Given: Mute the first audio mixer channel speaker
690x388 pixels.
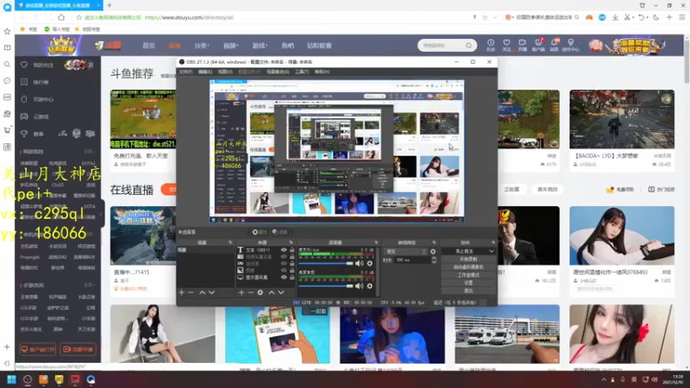Looking at the screenshot, I should (x=360, y=264).
